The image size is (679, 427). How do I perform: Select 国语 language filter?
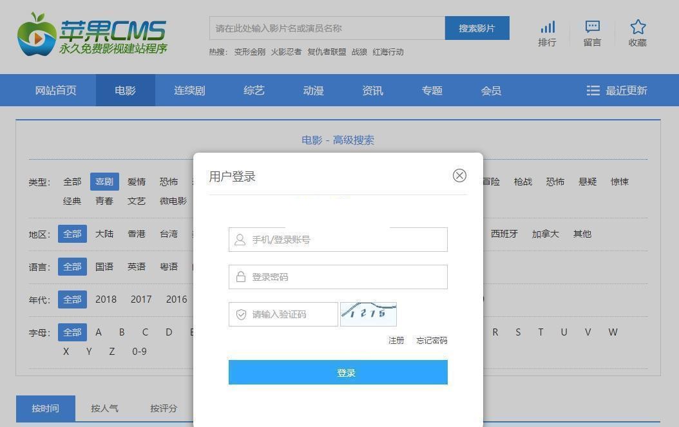coord(104,266)
